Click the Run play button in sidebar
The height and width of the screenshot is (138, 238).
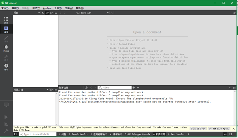tap(6, 117)
